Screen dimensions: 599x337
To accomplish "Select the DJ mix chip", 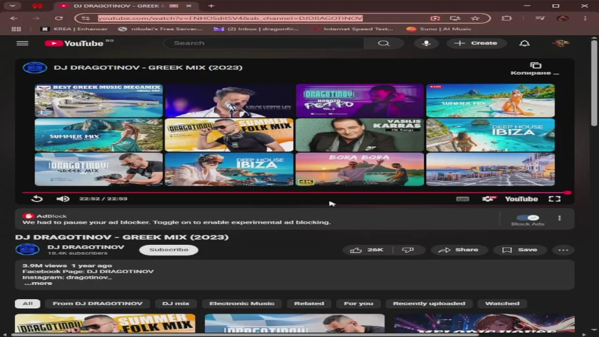I will click(x=176, y=304).
